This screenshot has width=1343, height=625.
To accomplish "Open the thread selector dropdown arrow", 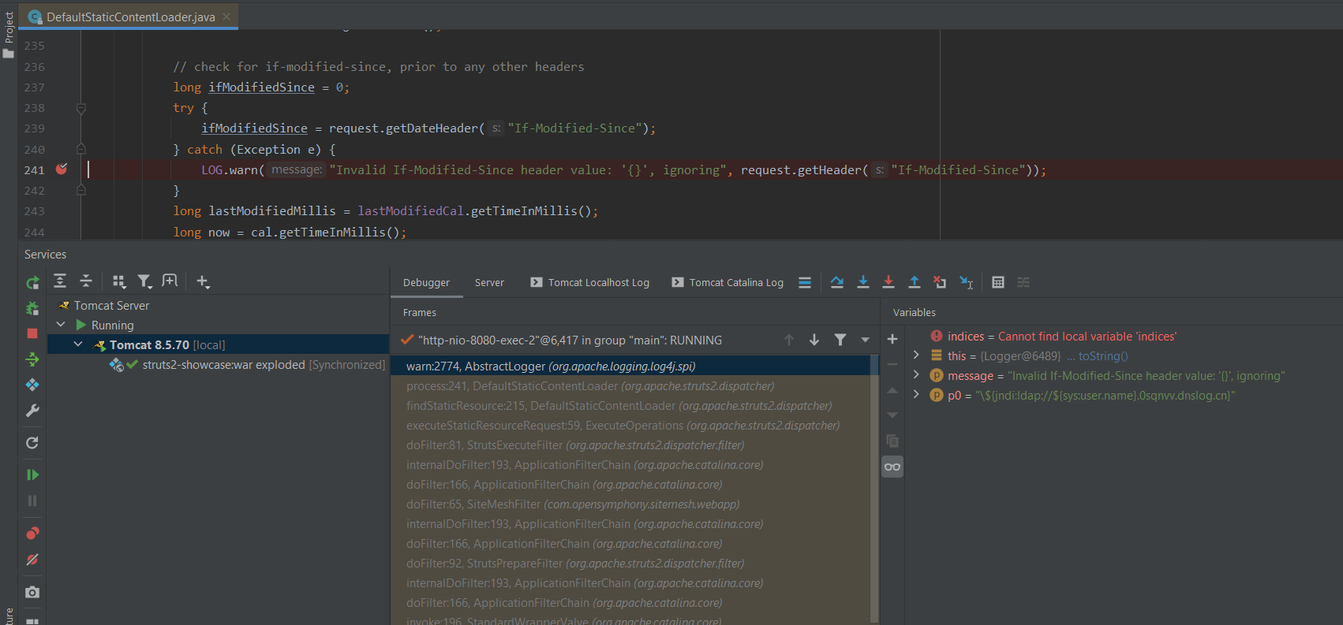I will 866,340.
